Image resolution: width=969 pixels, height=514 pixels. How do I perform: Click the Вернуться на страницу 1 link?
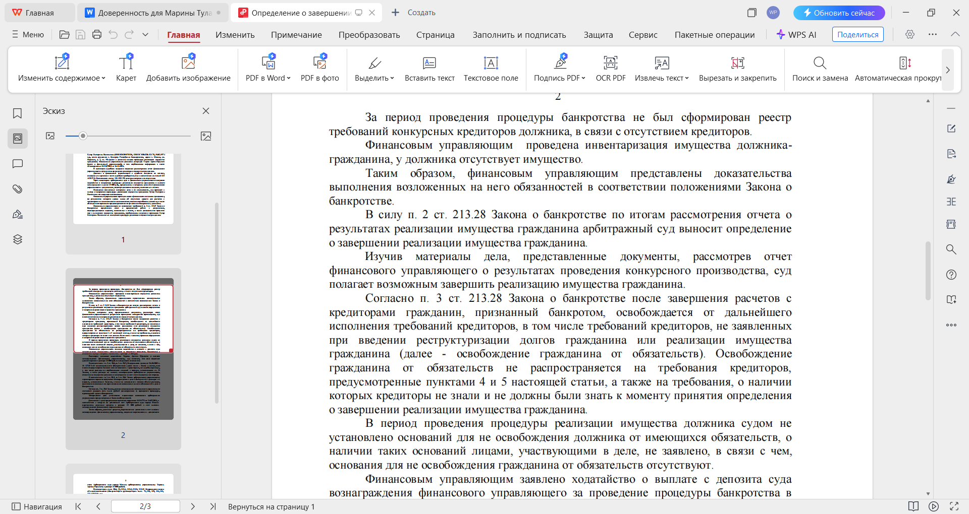(271, 507)
